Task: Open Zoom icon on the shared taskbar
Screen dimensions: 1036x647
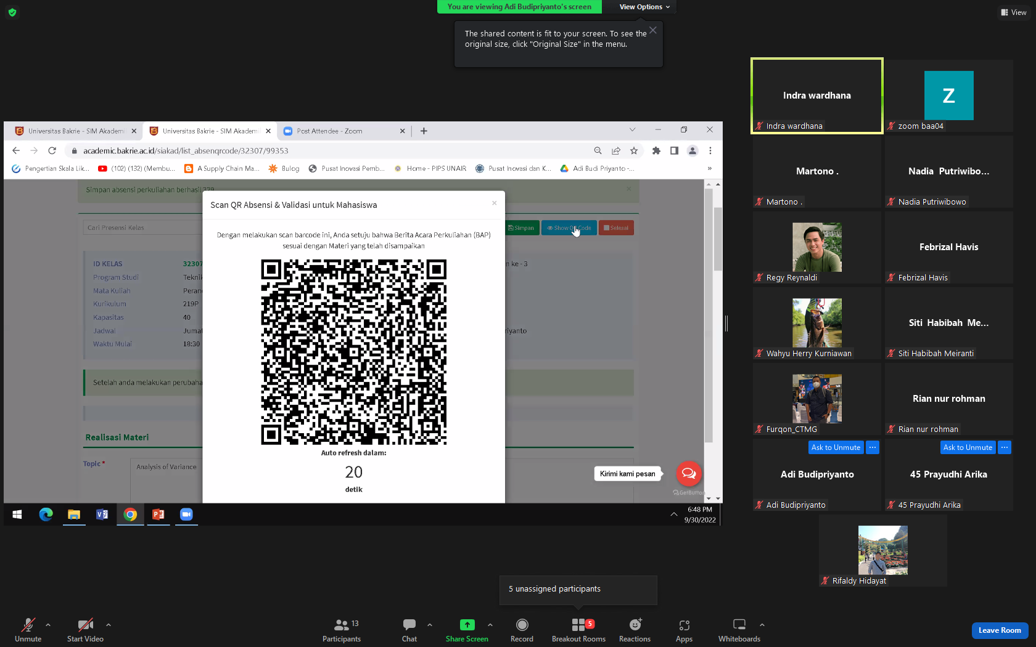Action: (186, 515)
